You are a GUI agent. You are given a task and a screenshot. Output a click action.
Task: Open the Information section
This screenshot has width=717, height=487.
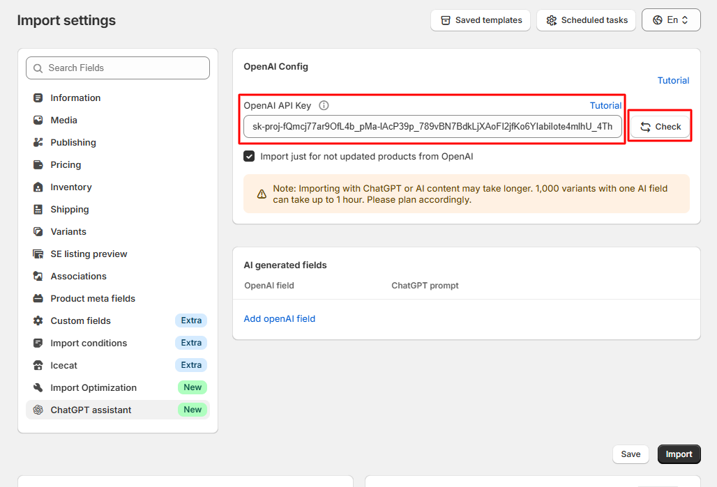point(118,98)
